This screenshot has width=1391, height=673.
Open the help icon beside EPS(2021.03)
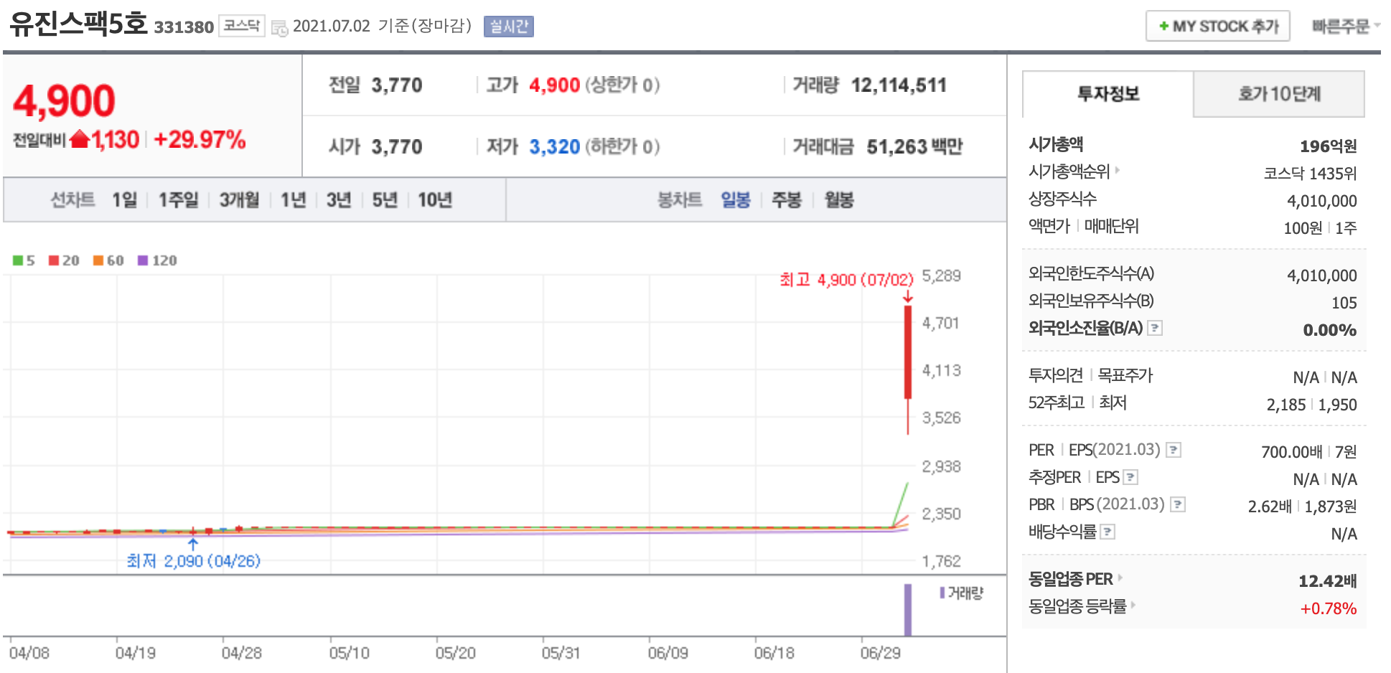pyautogui.click(x=1174, y=450)
